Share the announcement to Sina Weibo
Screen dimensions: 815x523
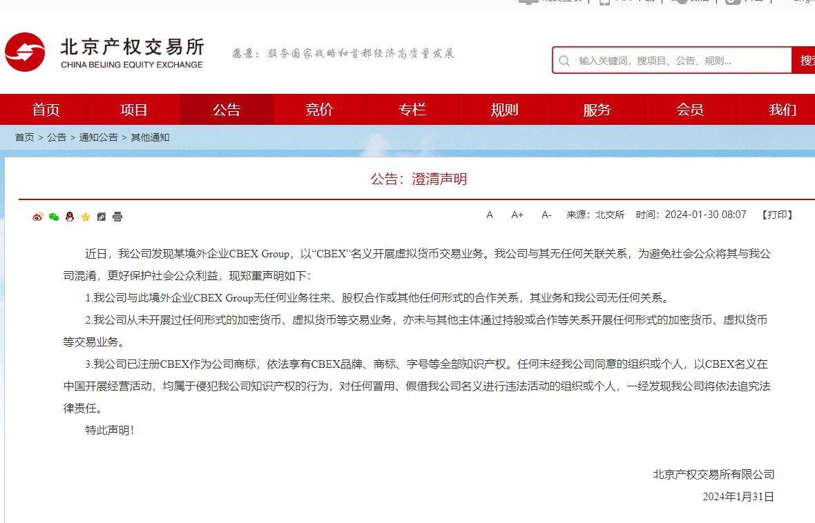click(x=38, y=217)
